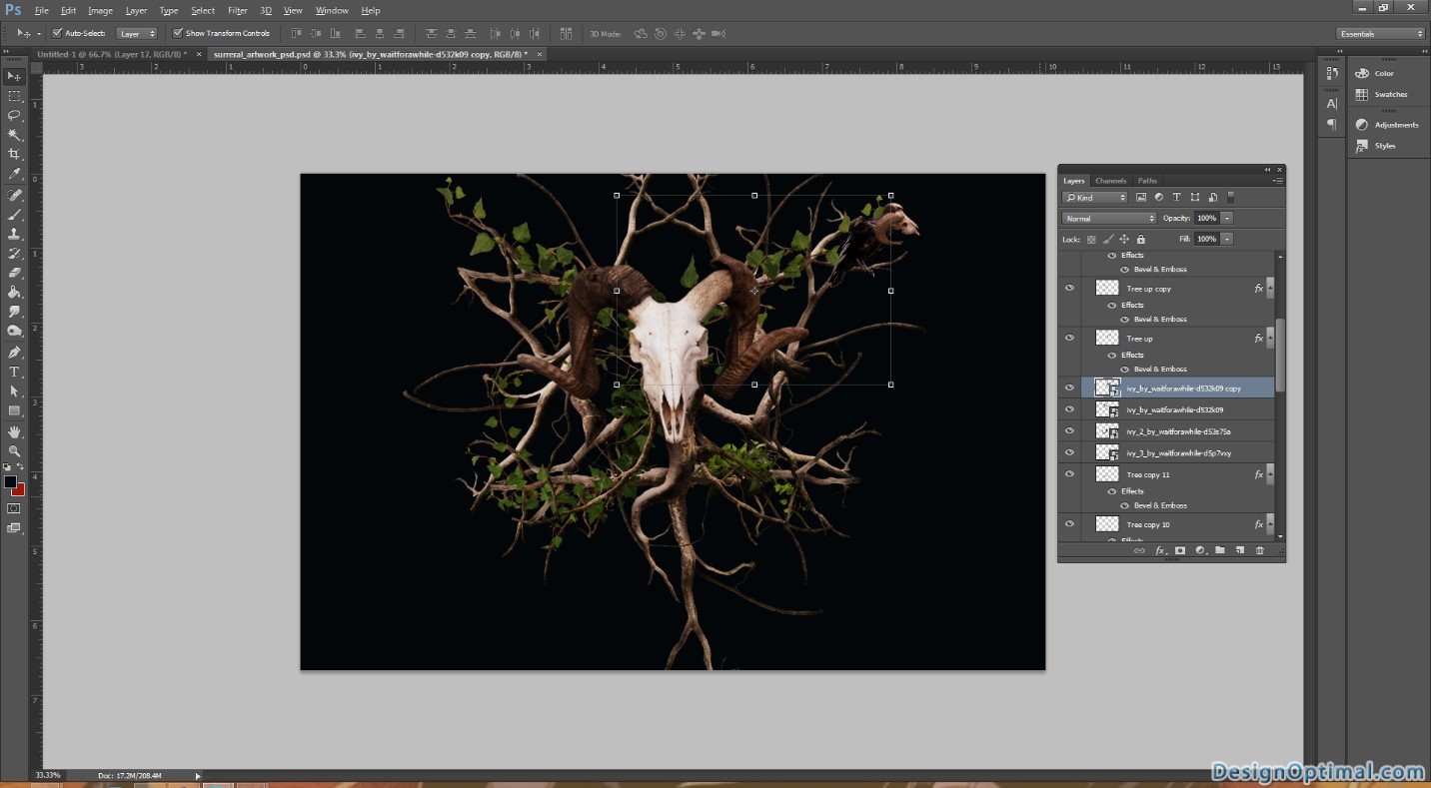Viewport: 1431px width, 788px height.
Task: Open the Adjustments panel
Action: [x=1385, y=125]
